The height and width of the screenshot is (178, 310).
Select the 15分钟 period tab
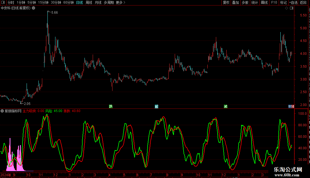coord(43,2)
